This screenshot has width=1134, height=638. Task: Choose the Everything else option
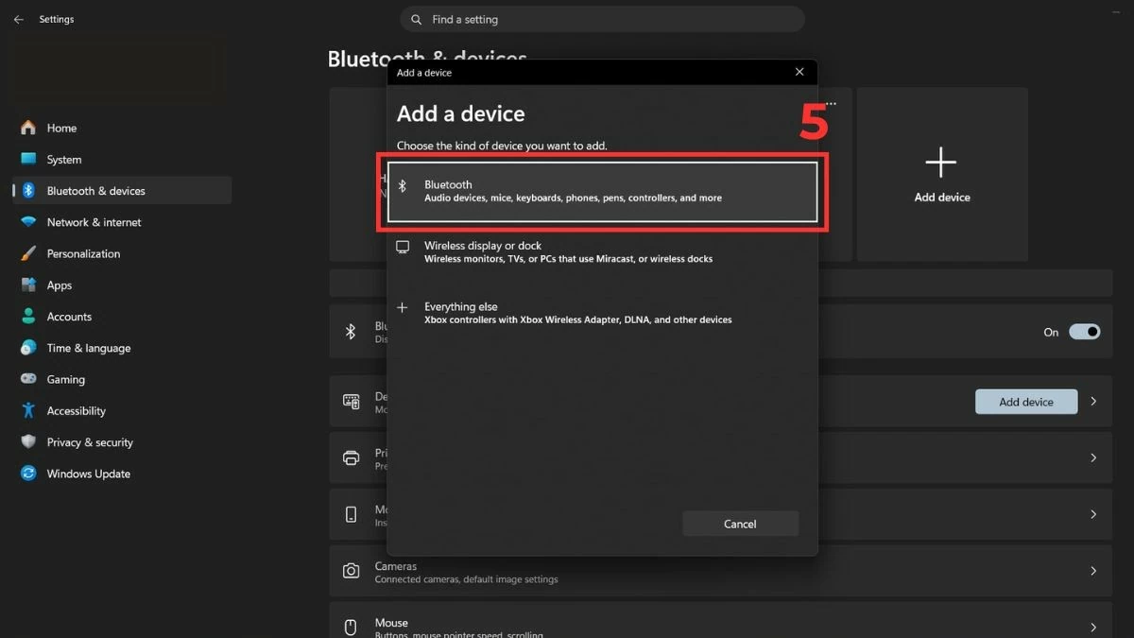point(602,313)
